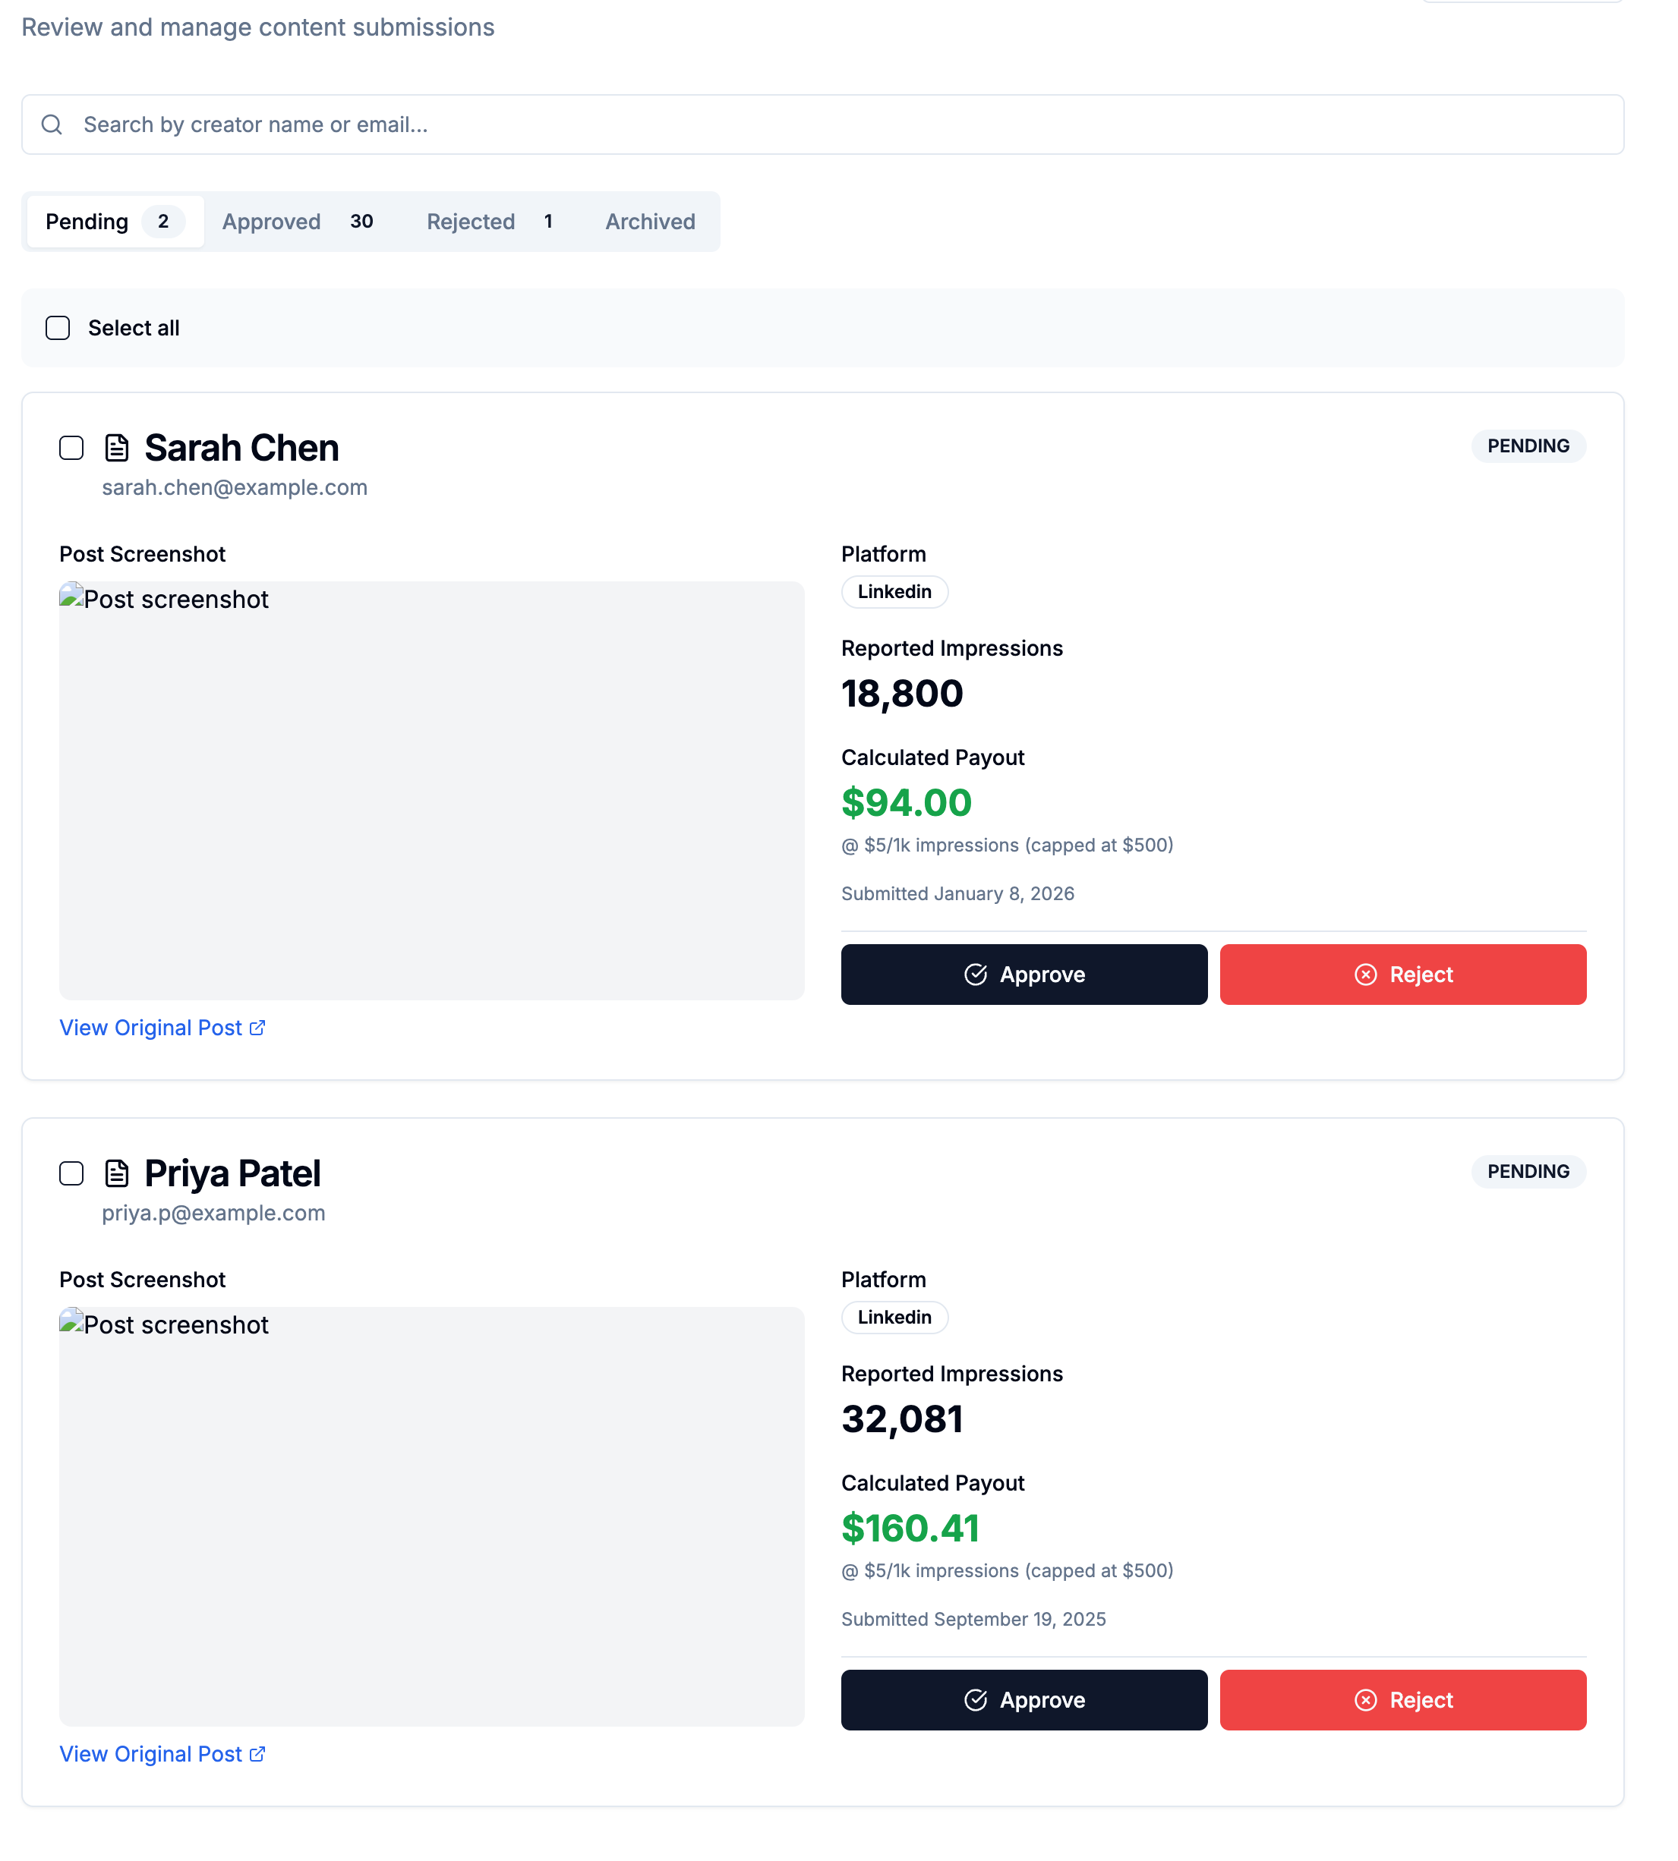Tick the checkbox for Sarah Chen's submission
Viewport: 1678px width, 1861px height.
(x=71, y=448)
